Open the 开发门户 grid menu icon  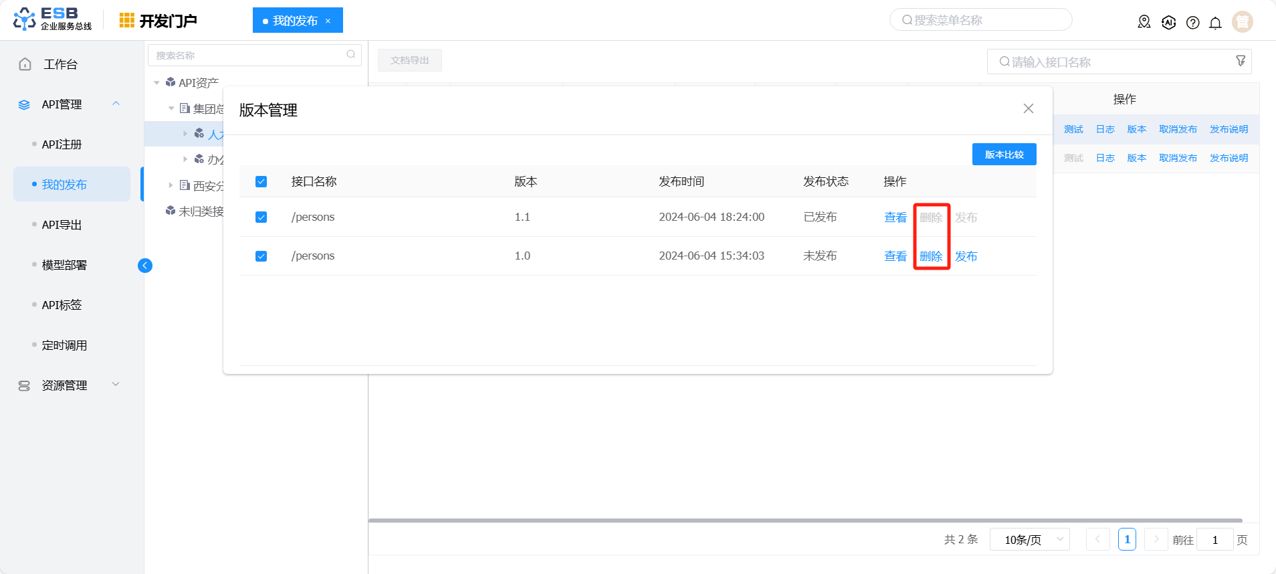(126, 21)
